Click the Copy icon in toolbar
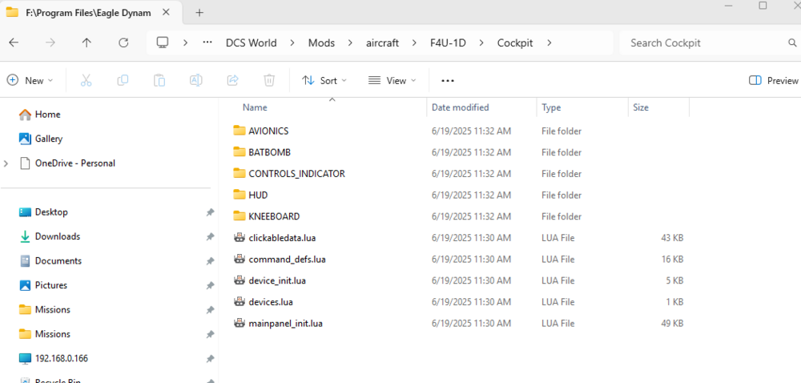This screenshot has height=383, width=801. (123, 80)
